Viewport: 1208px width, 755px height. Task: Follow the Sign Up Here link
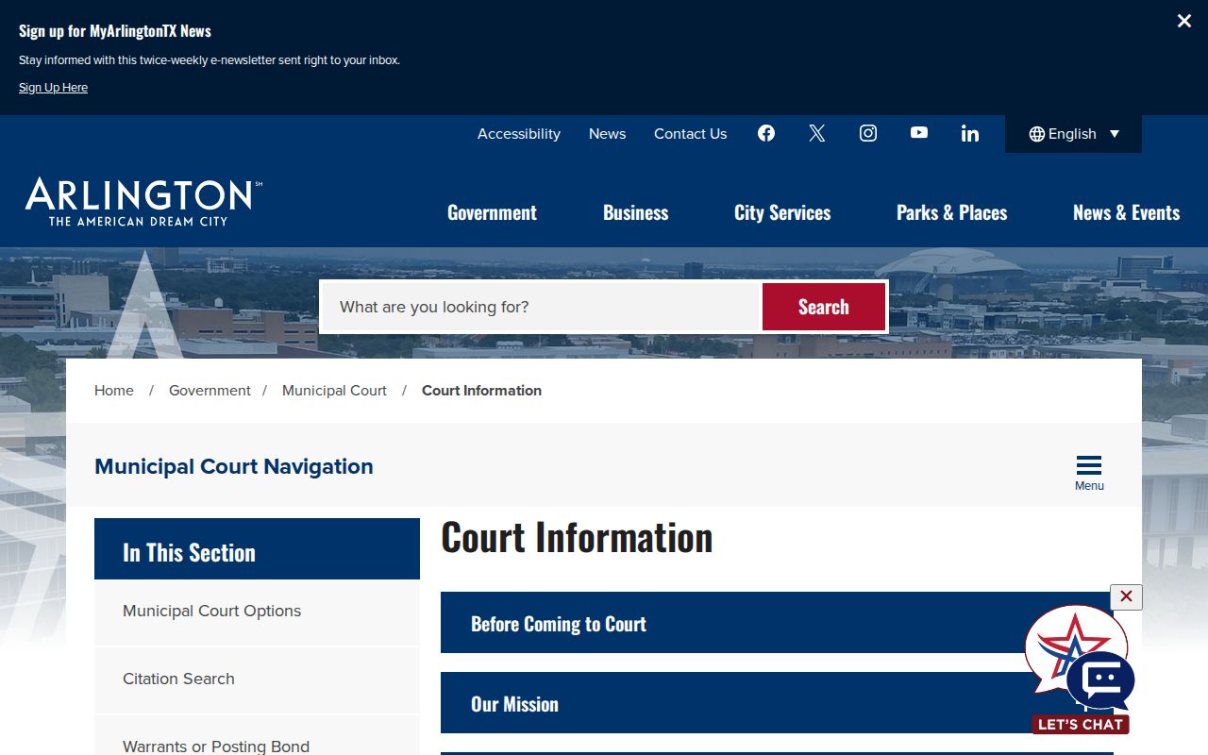pyautogui.click(x=53, y=88)
